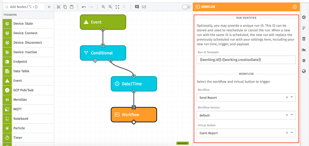Open the storage database icon tab
Viewport: 309px width, 146px height.
click(x=304, y=39)
